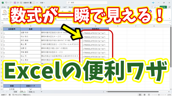Select column G header

coord(154,26)
